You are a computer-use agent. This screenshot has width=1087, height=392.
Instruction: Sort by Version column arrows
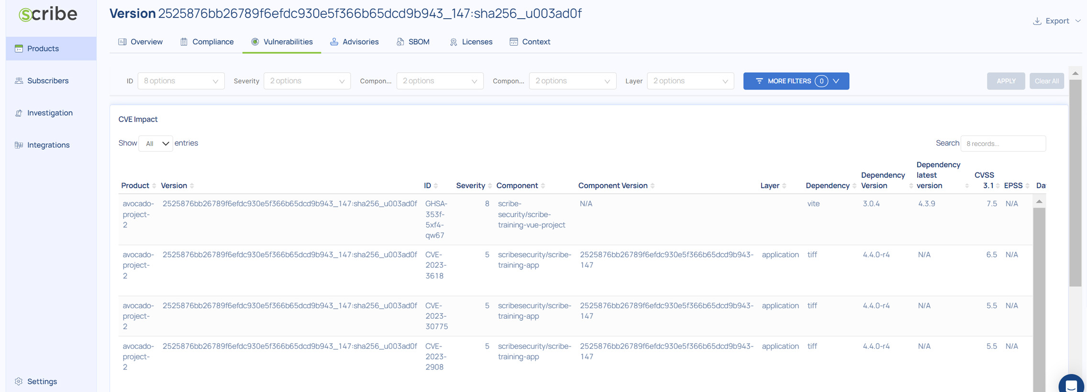(x=192, y=186)
